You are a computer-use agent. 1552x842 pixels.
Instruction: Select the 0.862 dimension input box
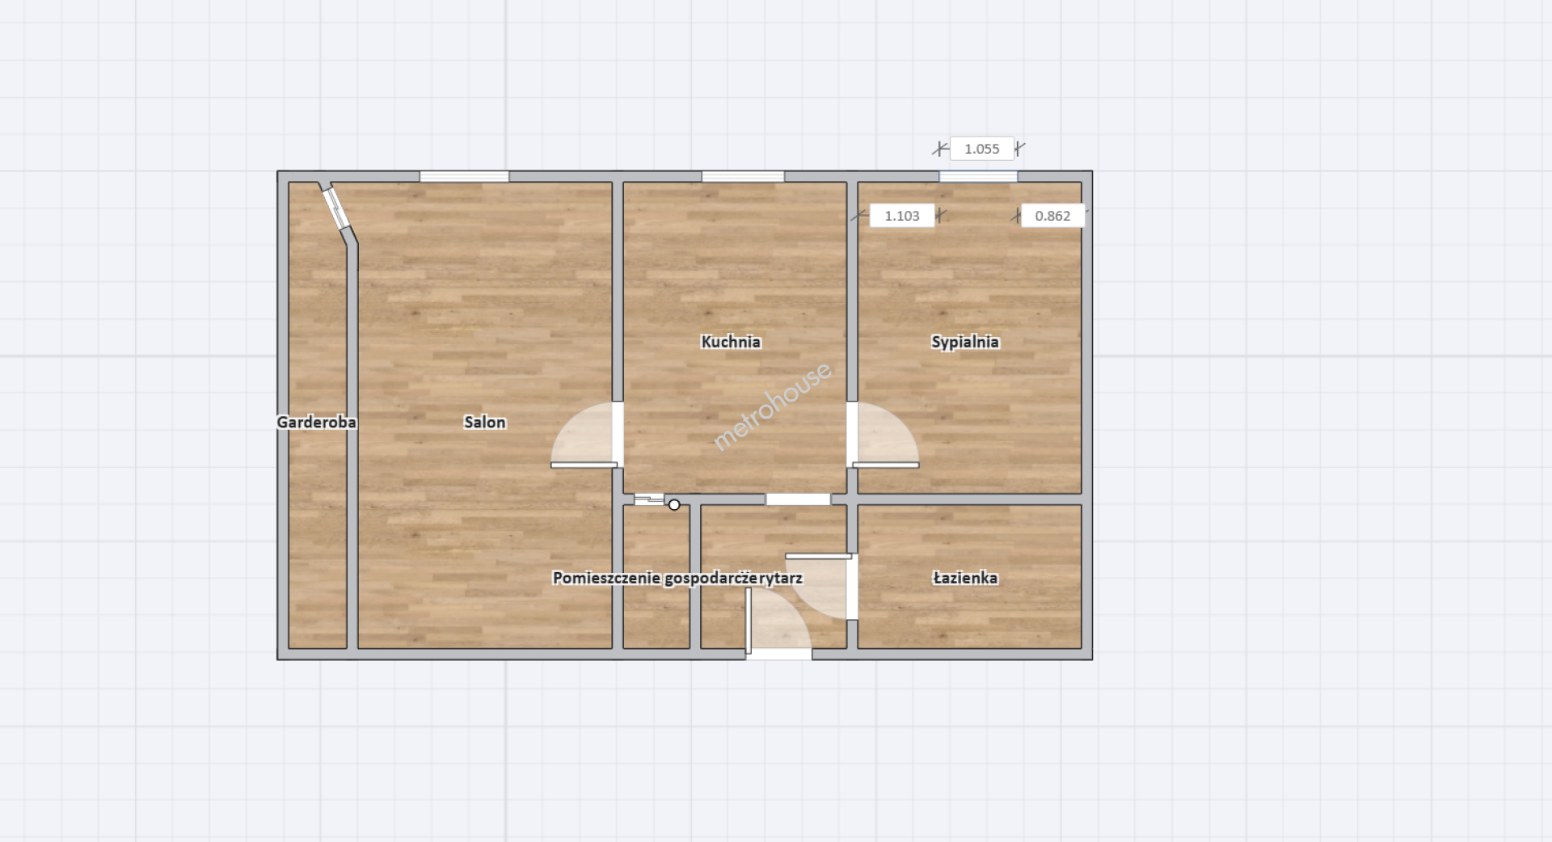click(x=1052, y=216)
